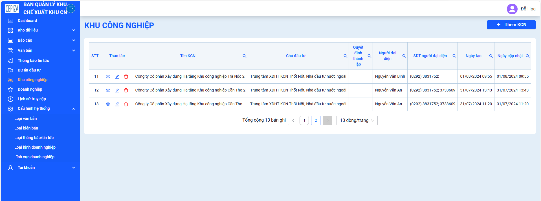Expand the Văn bản chevron
The image size is (541, 201).
click(74, 50)
